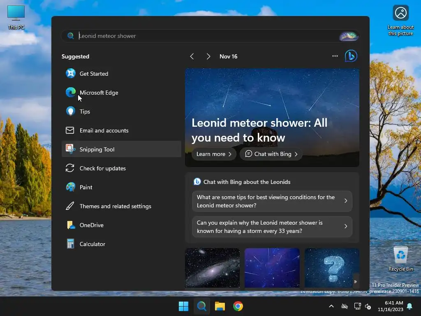Screen dimensions: 421x316
Task: Click Learn about this picture desktop icon
Action: pos(400,20)
